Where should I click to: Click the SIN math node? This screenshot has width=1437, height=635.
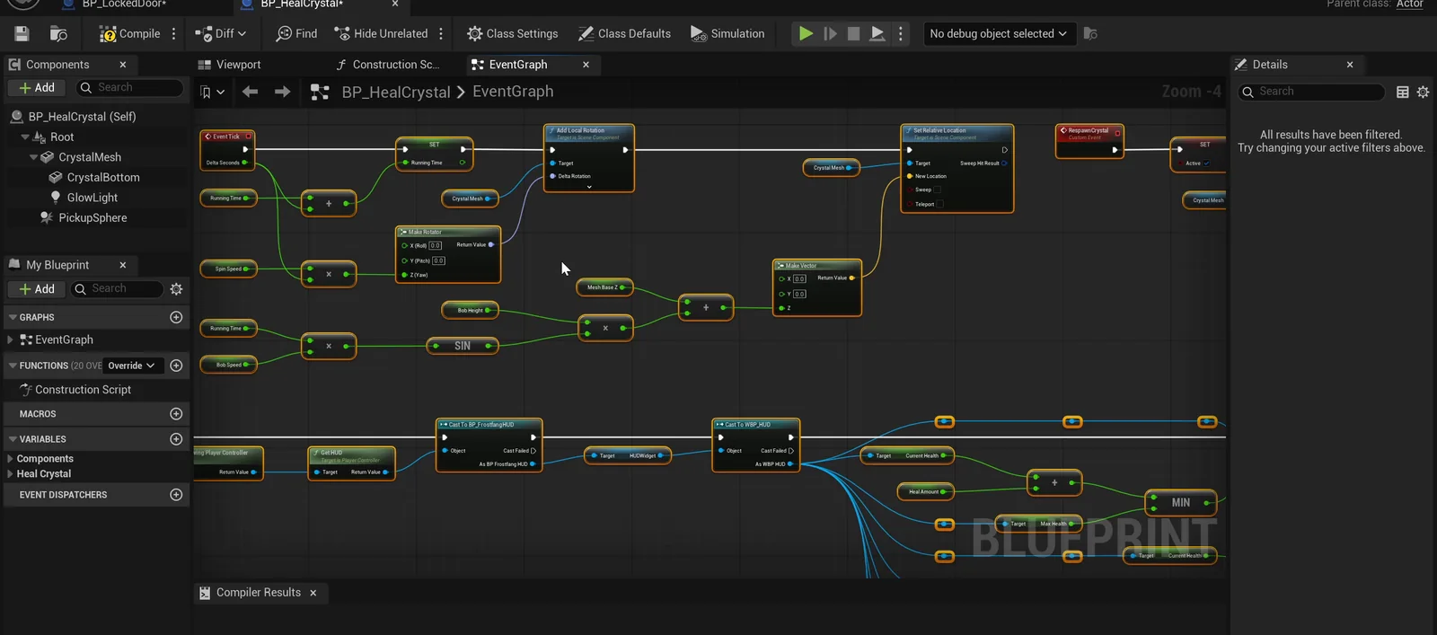pyautogui.click(x=463, y=346)
